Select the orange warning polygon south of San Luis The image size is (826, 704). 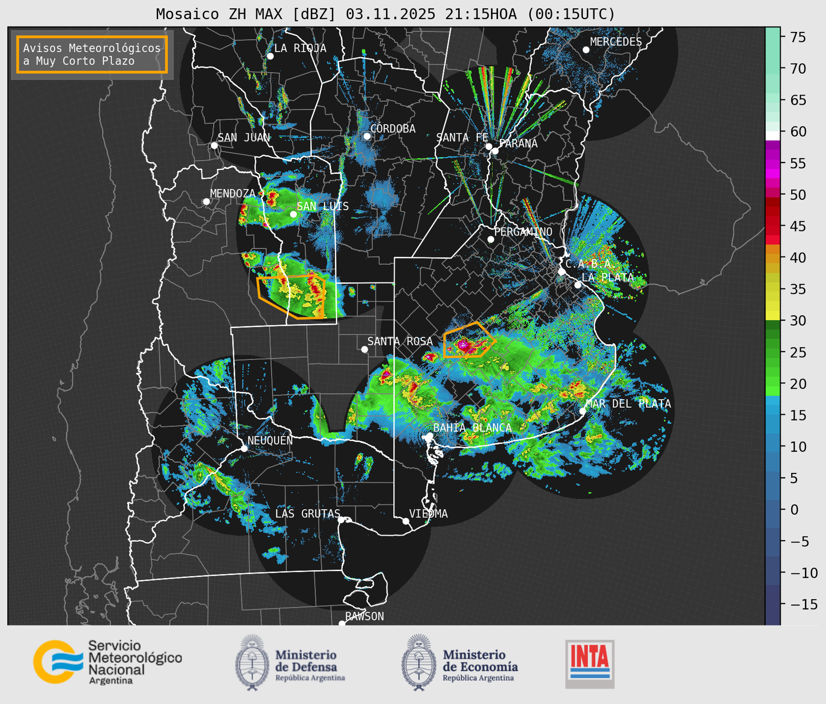coord(292,297)
